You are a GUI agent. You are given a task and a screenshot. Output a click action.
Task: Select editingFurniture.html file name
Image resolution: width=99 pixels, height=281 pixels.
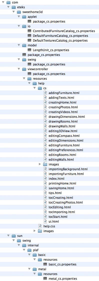coord(64,145)
